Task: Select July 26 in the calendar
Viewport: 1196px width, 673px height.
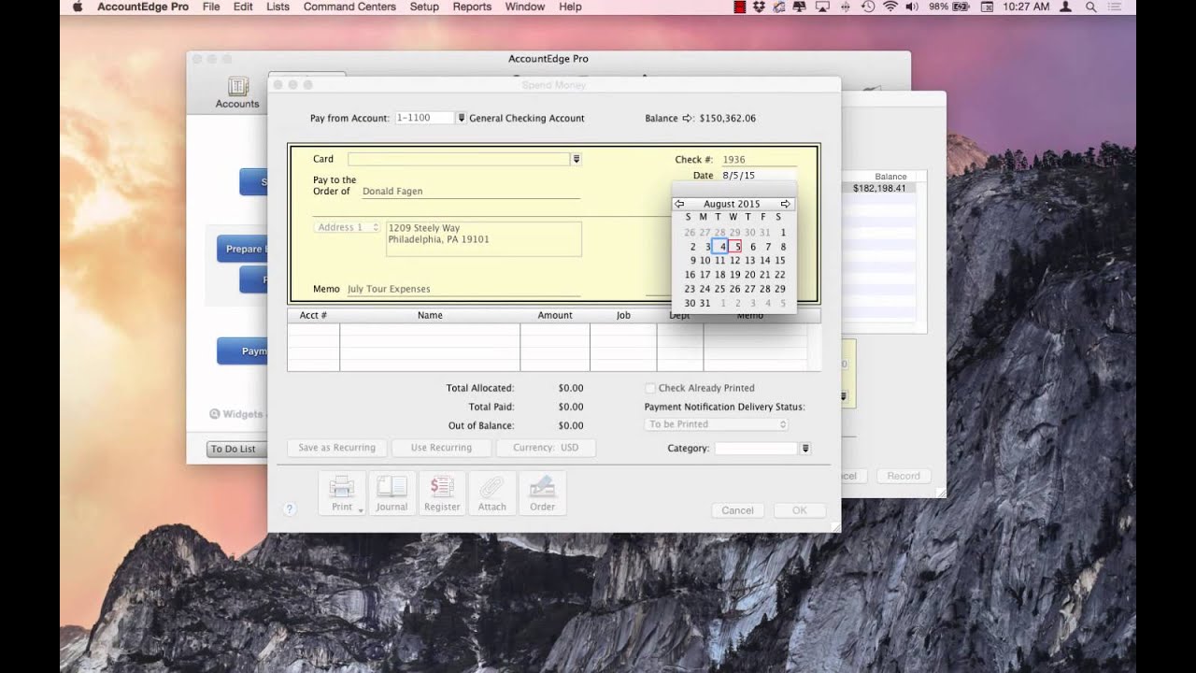Action: click(x=690, y=233)
